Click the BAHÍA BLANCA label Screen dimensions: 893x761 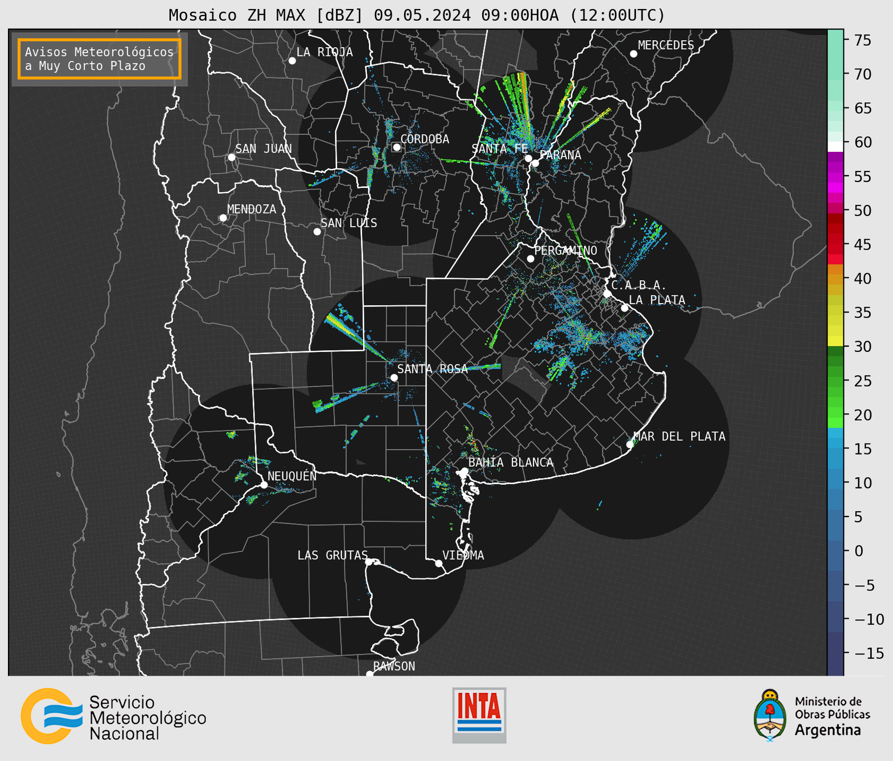511,463
